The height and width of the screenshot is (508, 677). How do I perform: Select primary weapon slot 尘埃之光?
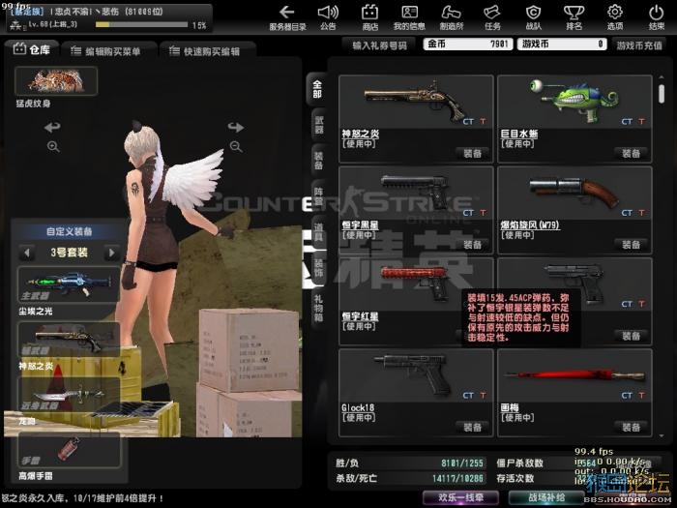[69, 284]
